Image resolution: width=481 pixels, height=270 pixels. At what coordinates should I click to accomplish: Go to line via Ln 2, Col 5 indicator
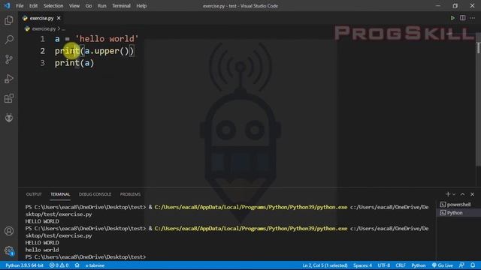point(325,265)
